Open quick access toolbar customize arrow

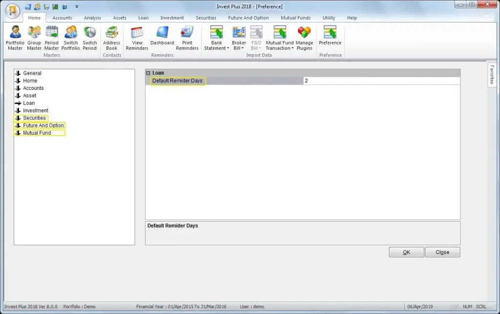click(x=77, y=6)
